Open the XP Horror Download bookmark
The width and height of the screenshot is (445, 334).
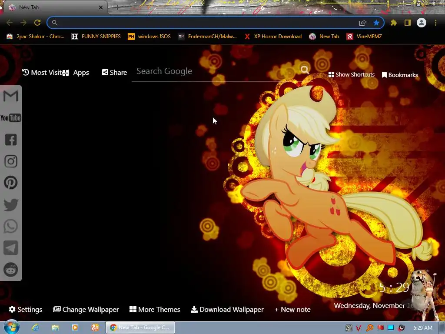(273, 37)
